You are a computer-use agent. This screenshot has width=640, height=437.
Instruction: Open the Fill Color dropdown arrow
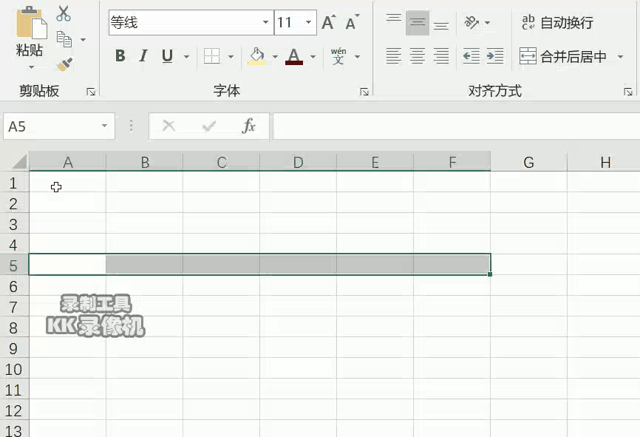275,56
